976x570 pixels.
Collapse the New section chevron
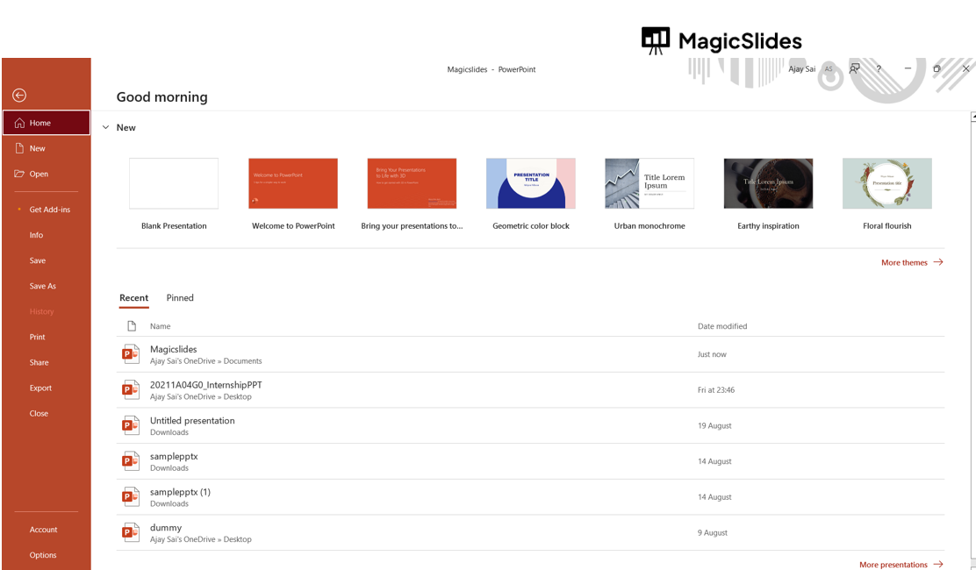tap(106, 127)
